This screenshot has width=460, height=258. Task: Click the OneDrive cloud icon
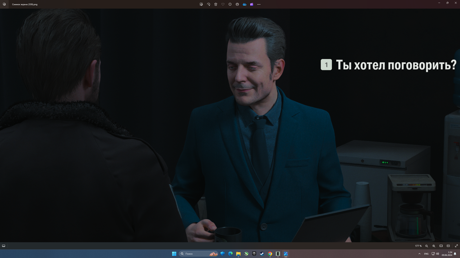pyautogui.click(x=244, y=4)
